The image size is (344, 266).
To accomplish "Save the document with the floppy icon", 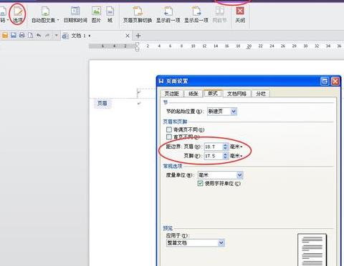I will 14,36.
